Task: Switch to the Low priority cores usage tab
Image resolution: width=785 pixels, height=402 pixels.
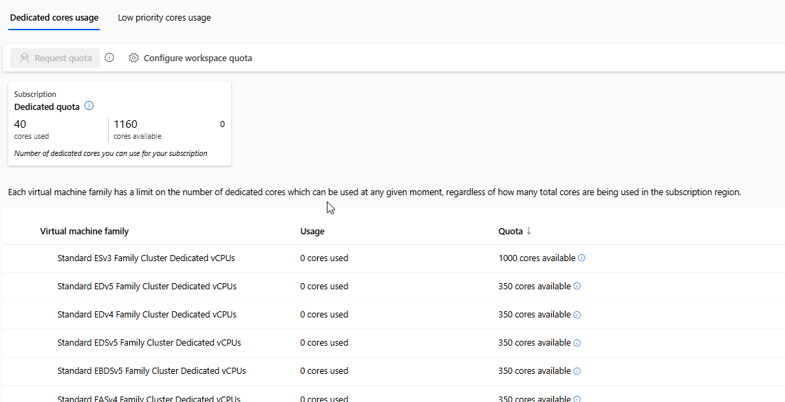Action: 164,17
